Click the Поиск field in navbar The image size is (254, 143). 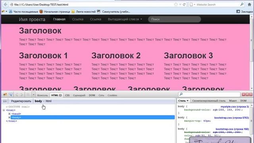click(x=175, y=19)
